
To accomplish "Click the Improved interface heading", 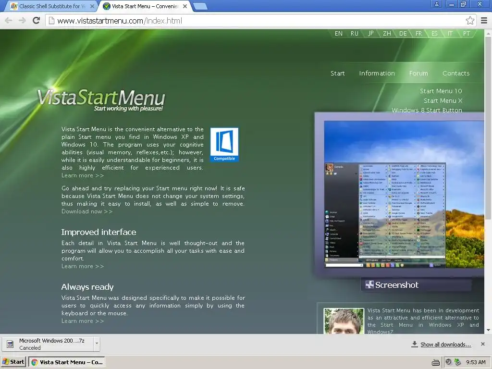I will (x=99, y=232).
